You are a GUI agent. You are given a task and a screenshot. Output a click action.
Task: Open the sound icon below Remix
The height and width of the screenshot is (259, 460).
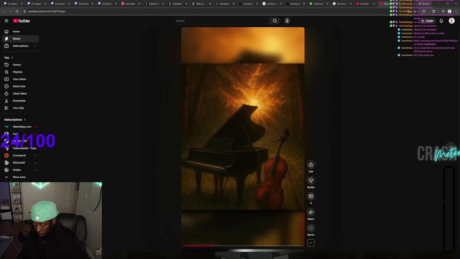[311, 243]
